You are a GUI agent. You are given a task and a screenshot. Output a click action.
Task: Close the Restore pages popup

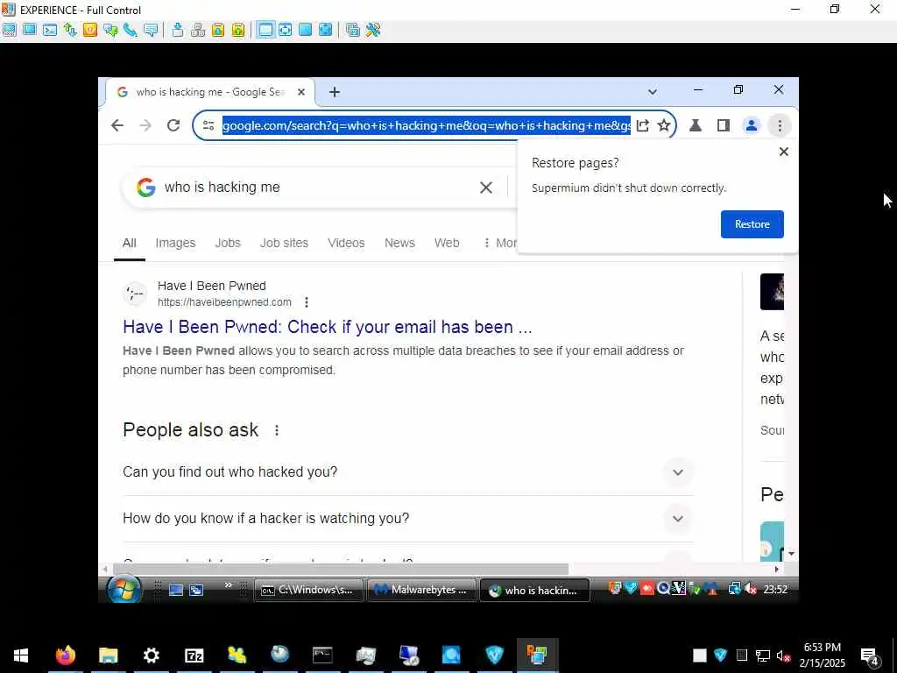784,152
